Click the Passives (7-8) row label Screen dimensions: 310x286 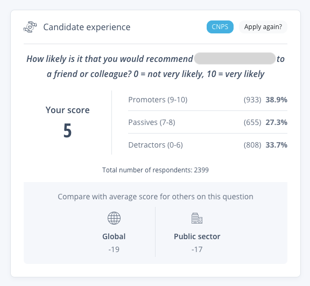[152, 122]
